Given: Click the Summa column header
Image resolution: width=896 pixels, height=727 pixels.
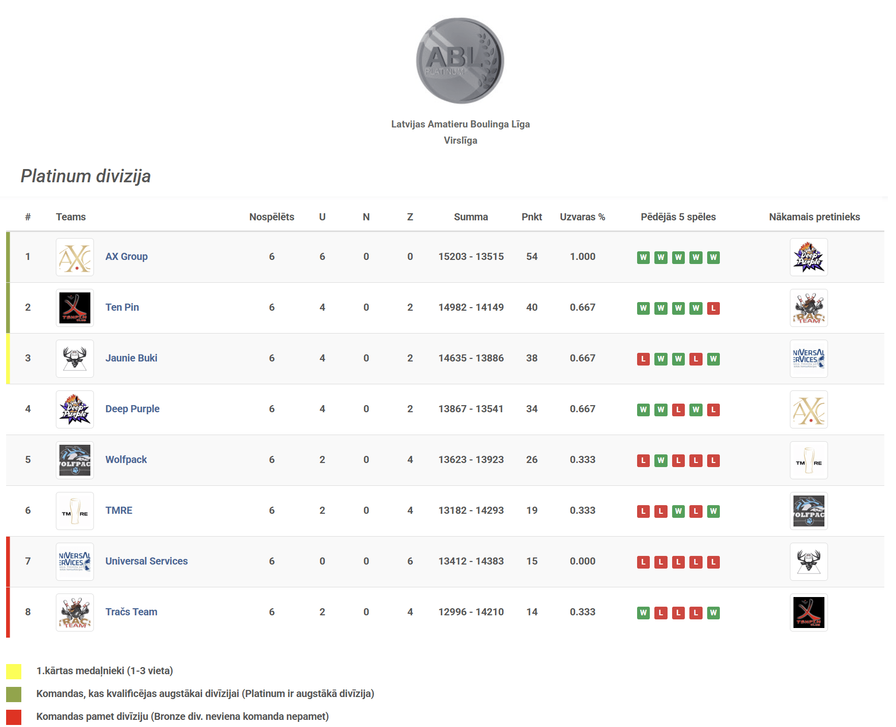Looking at the screenshot, I should [x=471, y=217].
